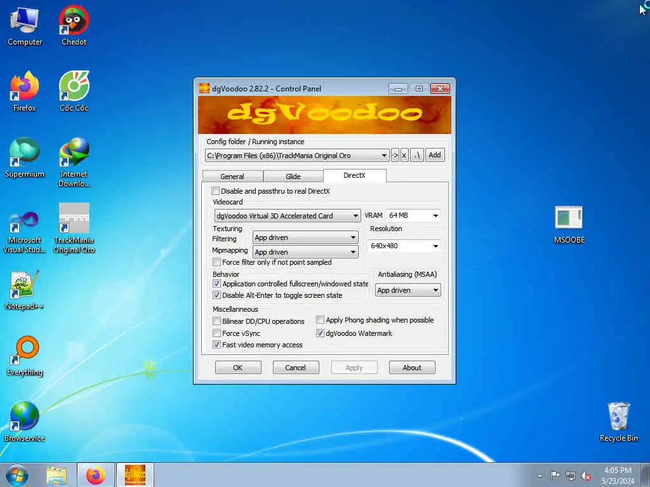Select the MSOOBE desktop icon
650x487 pixels.
pyautogui.click(x=569, y=224)
